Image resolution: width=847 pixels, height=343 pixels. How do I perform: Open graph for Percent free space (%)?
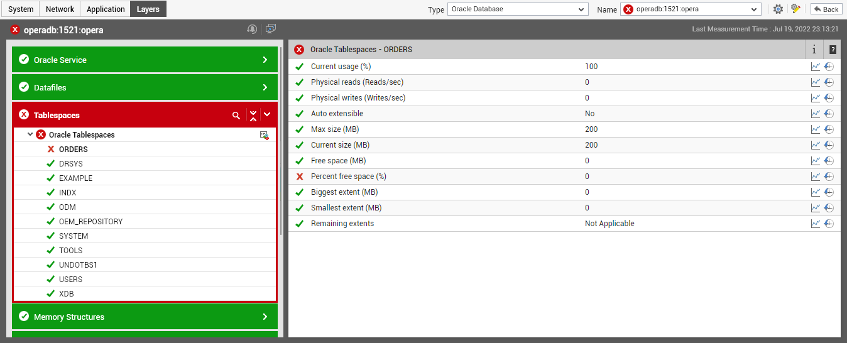[816, 177]
